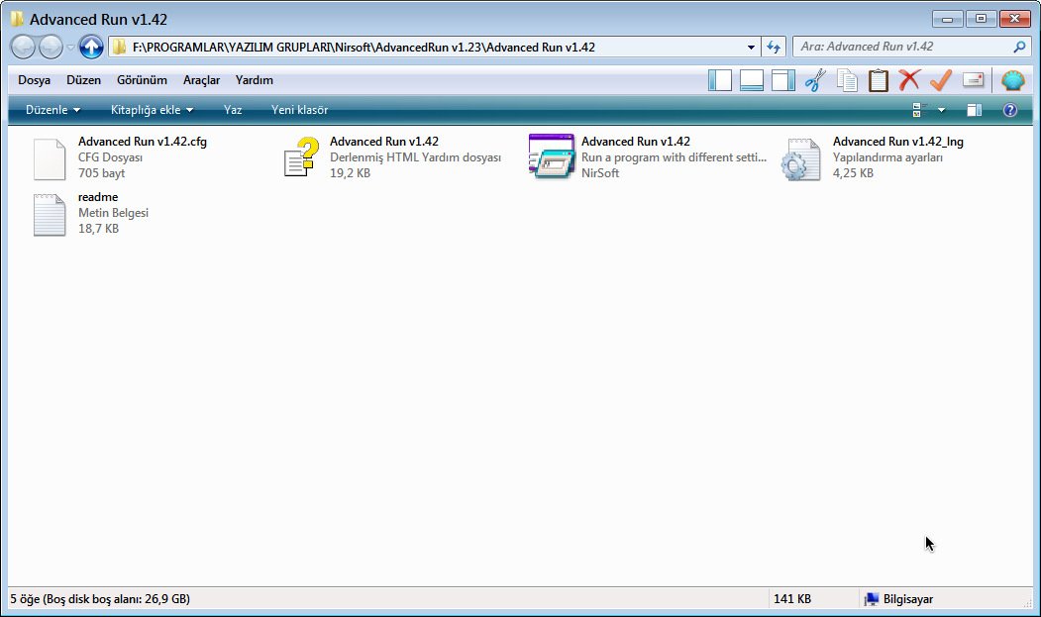
Task: Open the Araçlar menu
Action: pos(201,80)
